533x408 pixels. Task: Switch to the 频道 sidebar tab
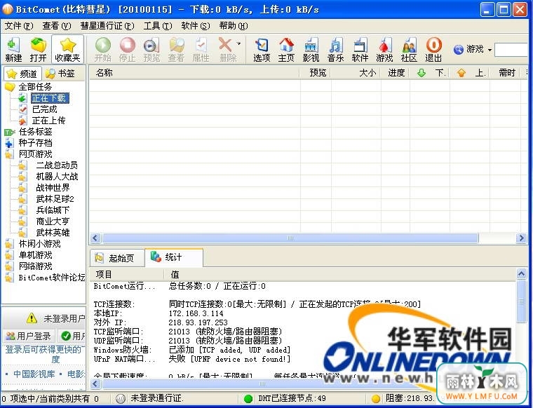(22, 74)
